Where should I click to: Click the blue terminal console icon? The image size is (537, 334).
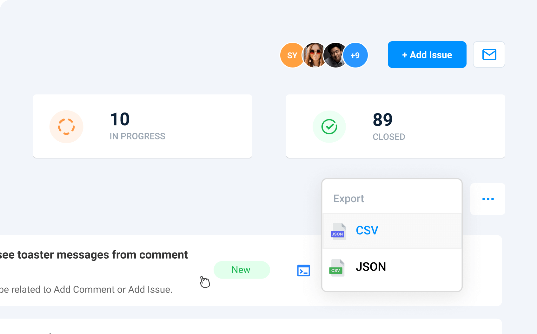303,271
